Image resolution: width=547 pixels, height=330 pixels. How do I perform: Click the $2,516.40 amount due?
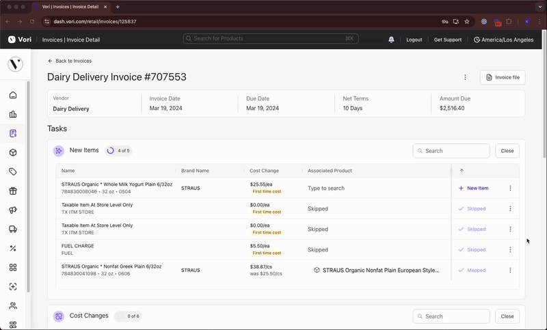[x=452, y=109]
